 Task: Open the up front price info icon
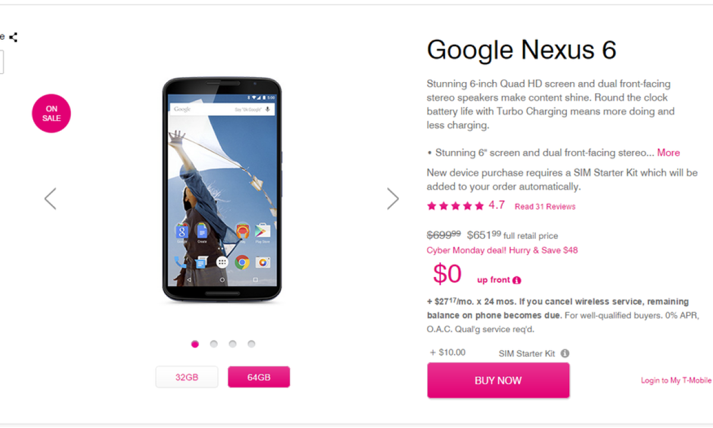click(517, 281)
